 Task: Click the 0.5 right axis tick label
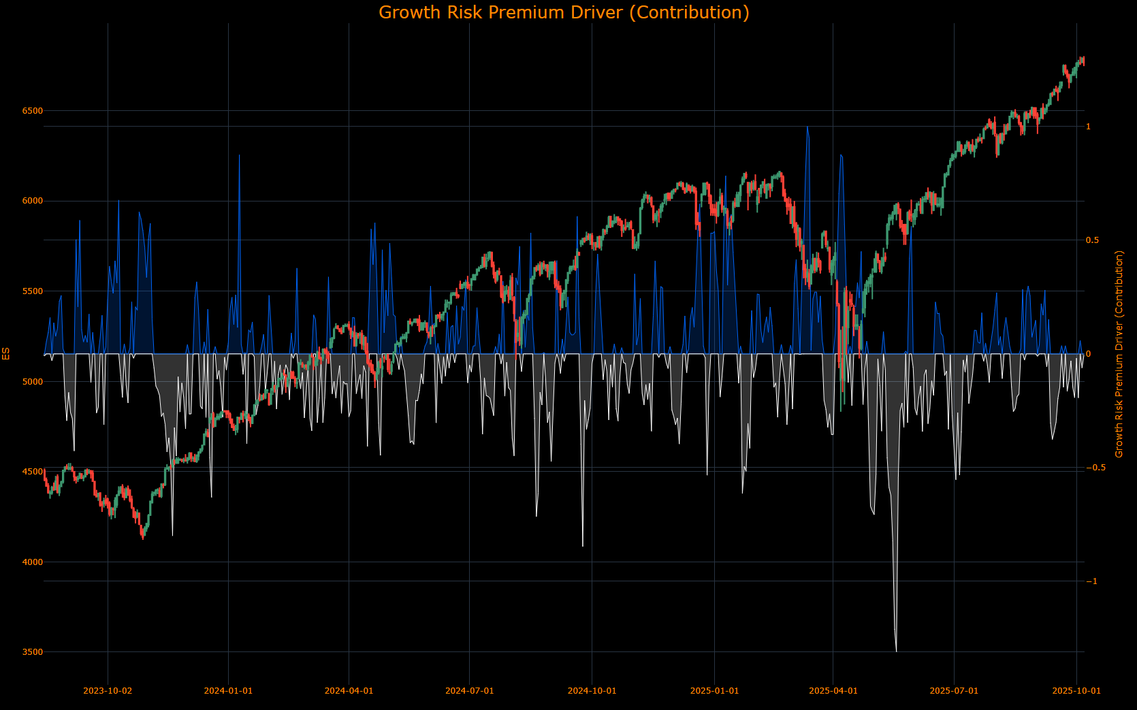tap(1093, 240)
